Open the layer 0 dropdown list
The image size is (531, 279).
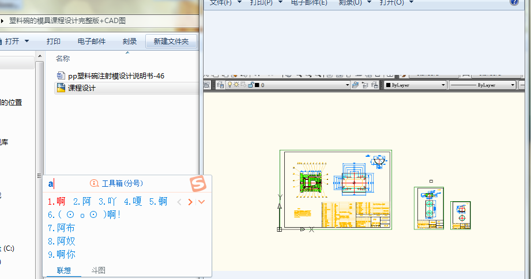[x=347, y=85]
